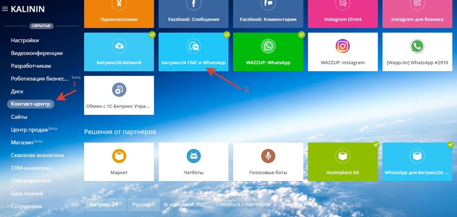Click the © «Битрикс», 2021 copyright text

[x=185, y=204]
